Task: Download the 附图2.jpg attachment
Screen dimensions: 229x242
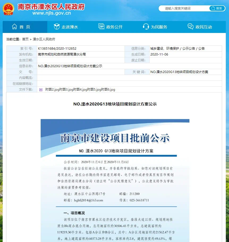Action: [x=52, y=90]
